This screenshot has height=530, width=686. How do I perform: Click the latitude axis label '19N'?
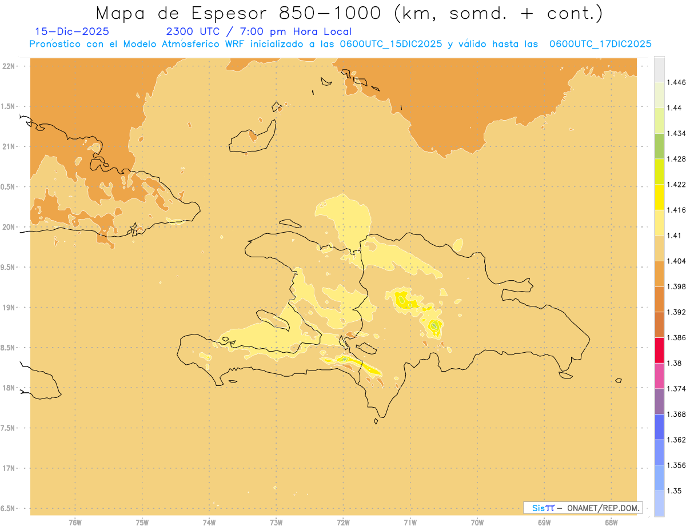pyautogui.click(x=9, y=308)
